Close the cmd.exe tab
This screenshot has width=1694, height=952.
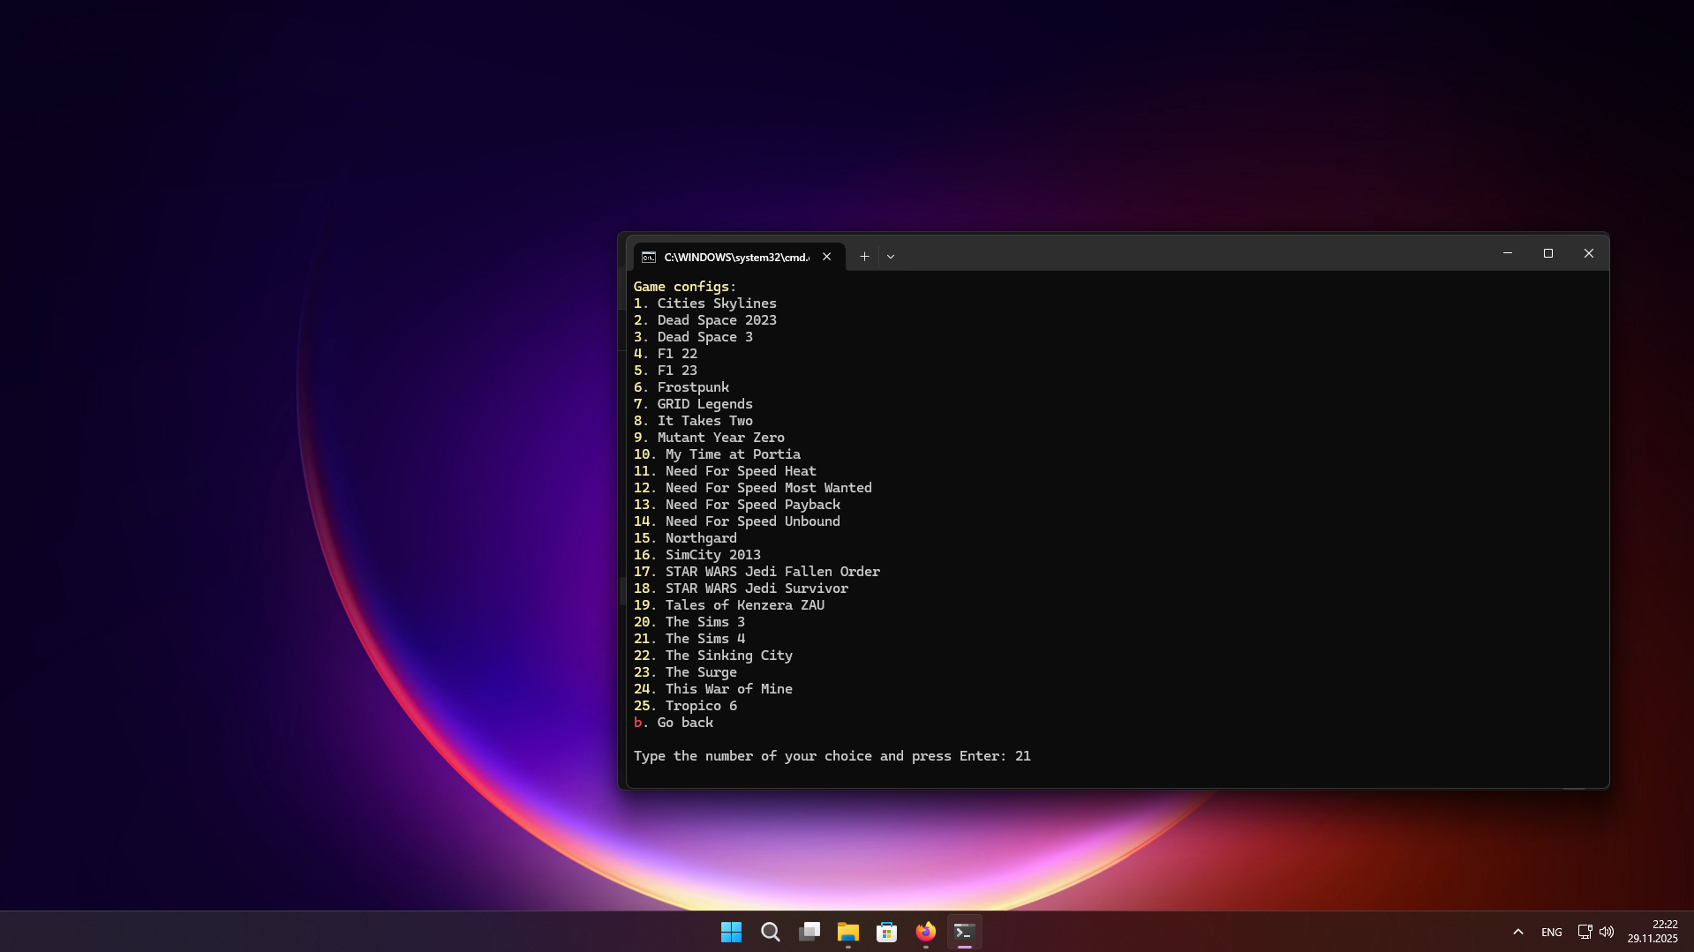tap(826, 257)
